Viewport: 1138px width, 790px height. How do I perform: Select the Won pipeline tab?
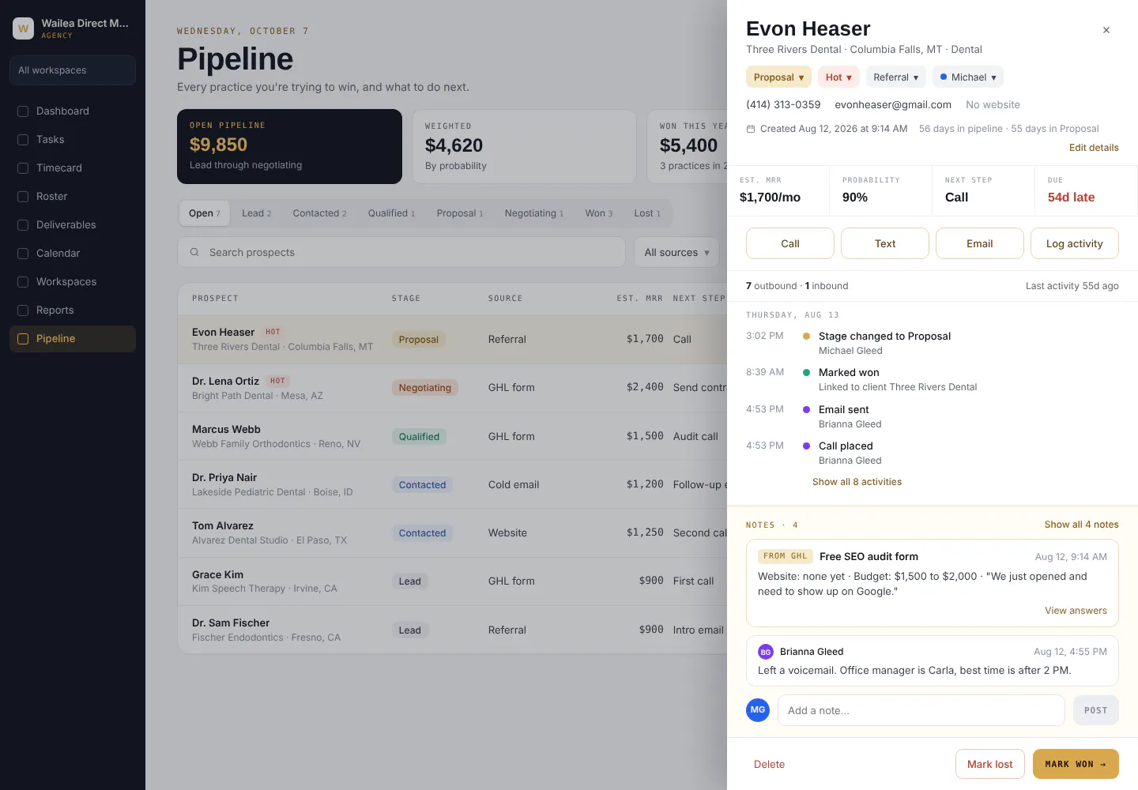[599, 213]
